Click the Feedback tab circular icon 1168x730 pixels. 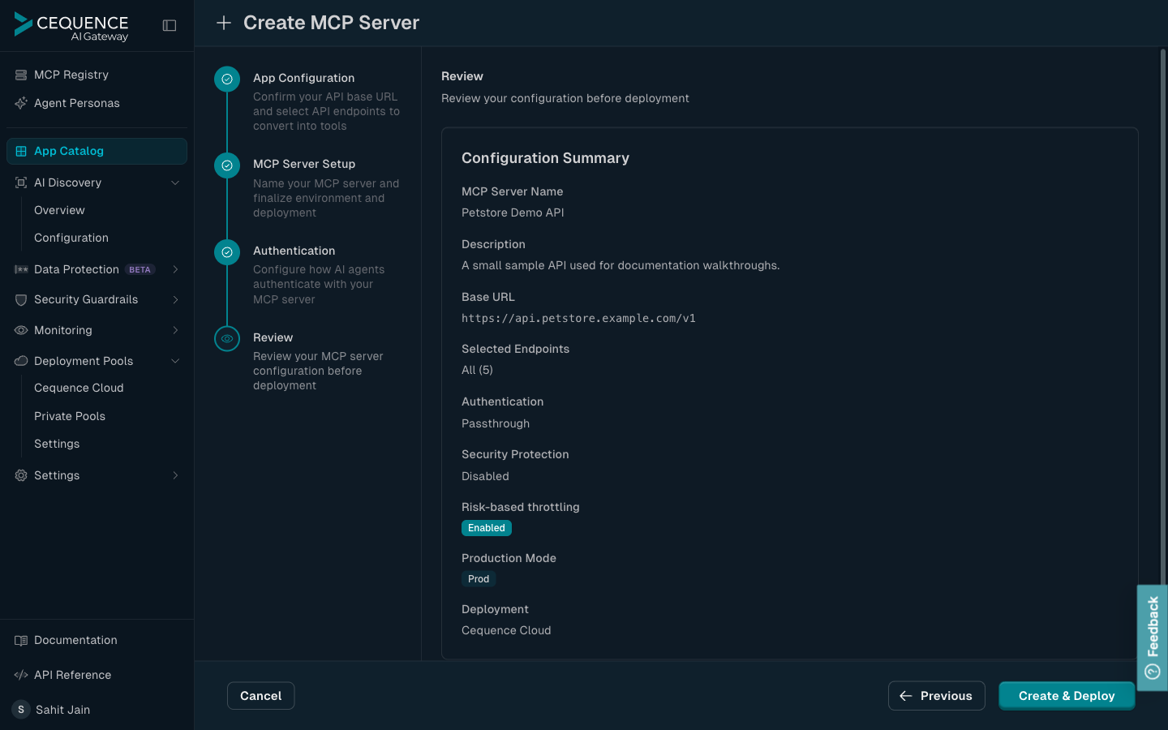1153,672
